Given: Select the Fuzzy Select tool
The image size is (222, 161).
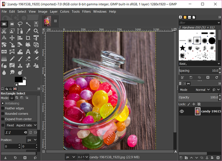Looking at the screenshot, I should 28,24.
